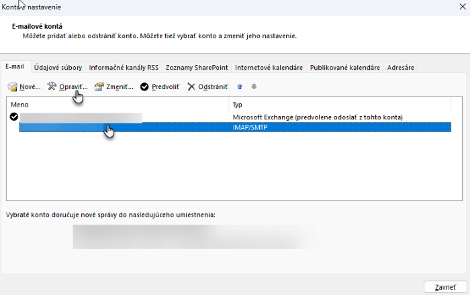Image resolution: width=470 pixels, height=295 pixels.
Task: Click the Opraviť tools icon
Action: (52, 86)
